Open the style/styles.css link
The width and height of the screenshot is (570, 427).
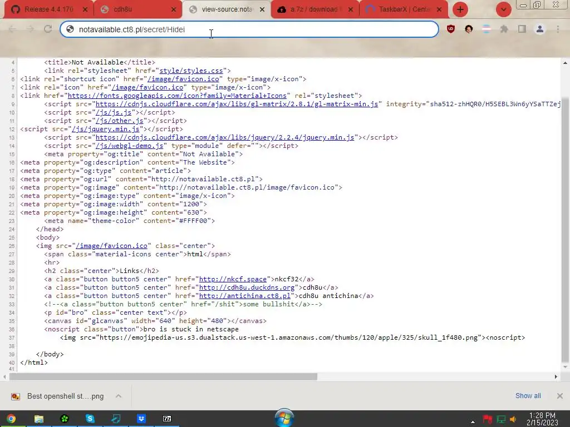coord(191,71)
